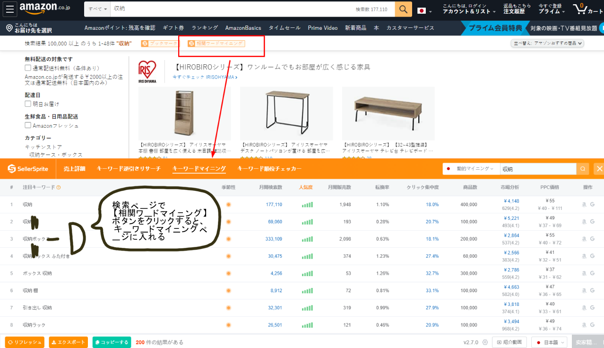Check 明日お届け checkbox
This screenshot has width=604, height=348.
(x=28, y=104)
